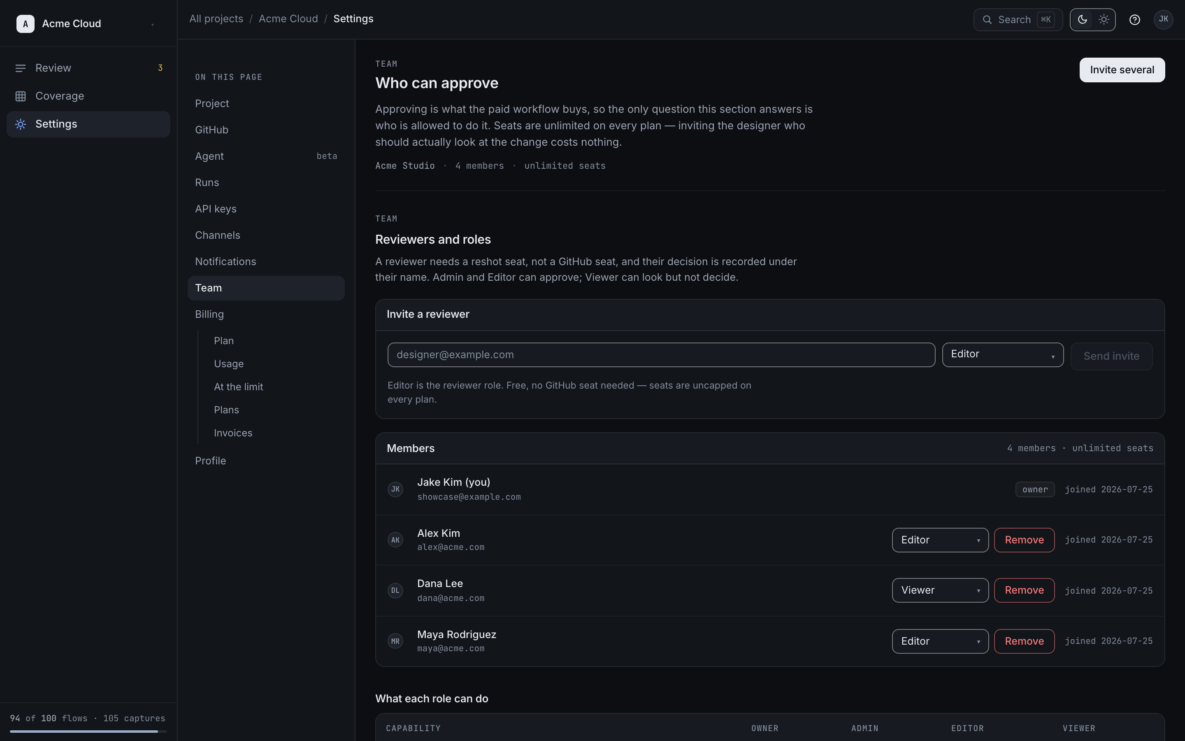1185x741 pixels.
Task: Click the 'What each role can do' heading
Action: (x=431, y=699)
